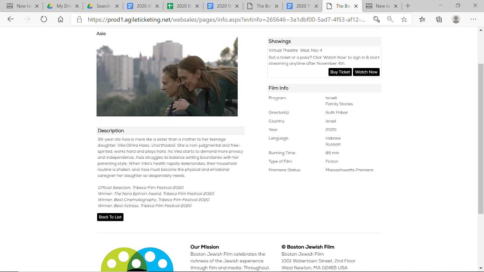
Task: Reload the current page
Action: 44,19
